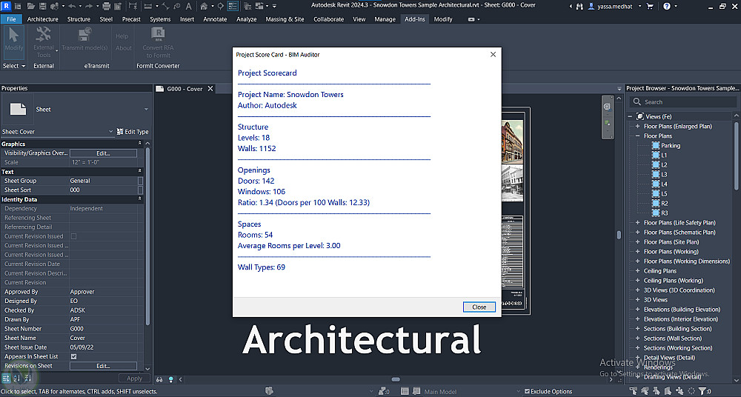Click the Apply button in Properties
Screen dimensions: 741x397
pyautogui.click(x=134, y=378)
